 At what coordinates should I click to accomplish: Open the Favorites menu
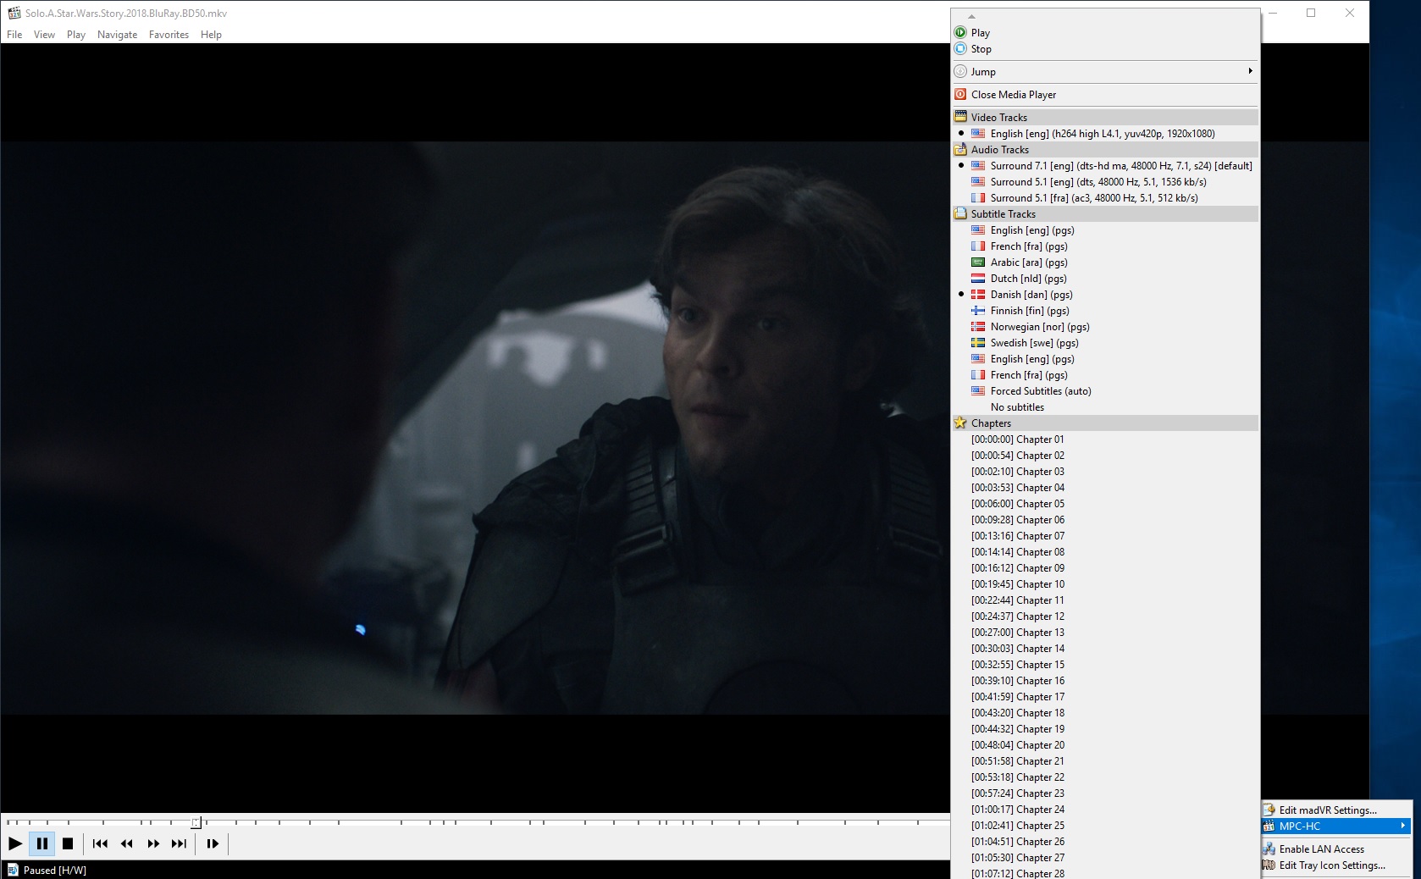(x=169, y=35)
